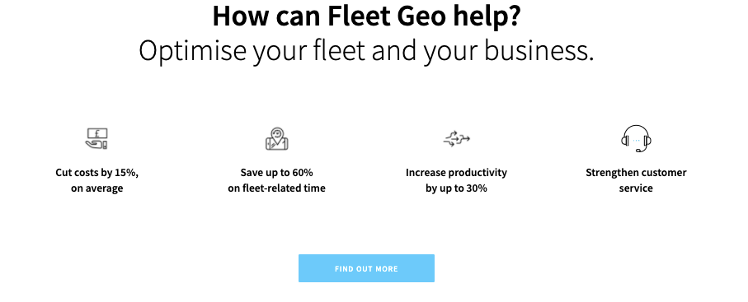Select the 'on fleet-related time' caption line
748x302 pixels.
(276, 188)
